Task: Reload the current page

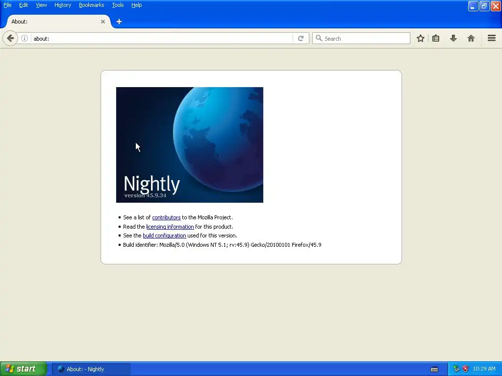Action: [x=301, y=38]
